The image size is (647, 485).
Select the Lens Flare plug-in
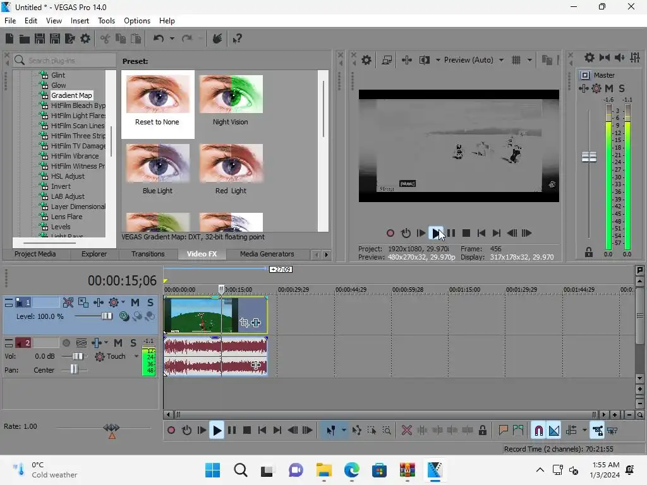[66, 217]
